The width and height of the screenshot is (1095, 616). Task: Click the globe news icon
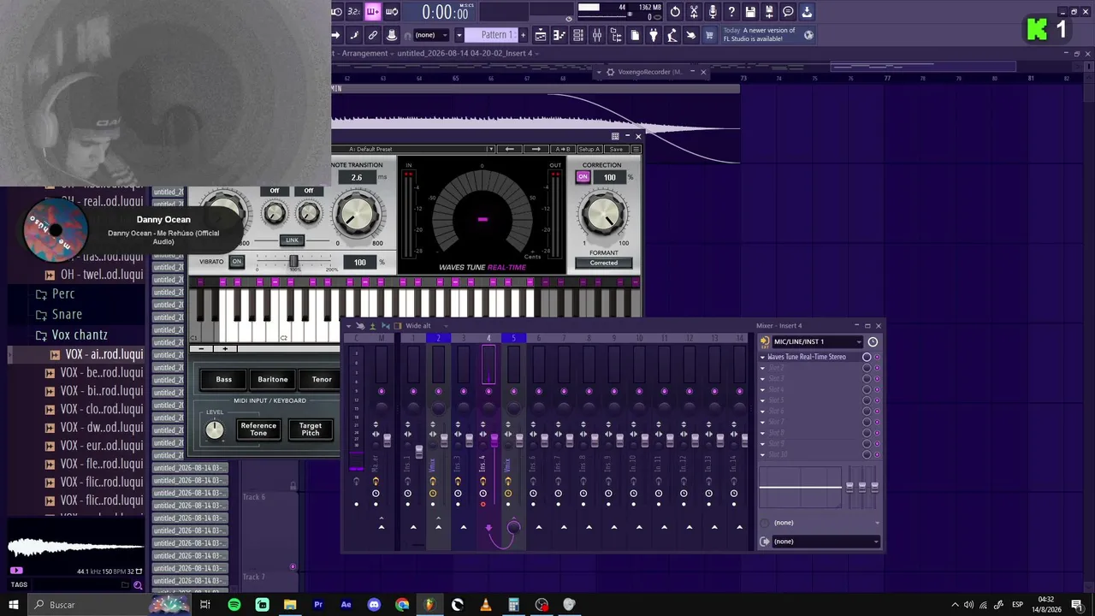click(808, 35)
